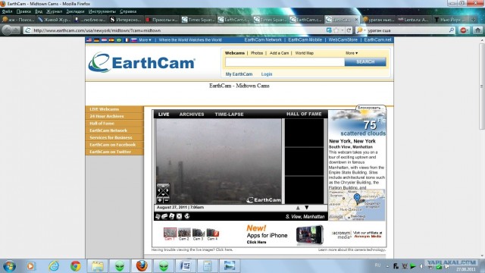This screenshot has height=273, width=485.
Task: Open the Справка menu
Action: pyautogui.click(x=128, y=11)
